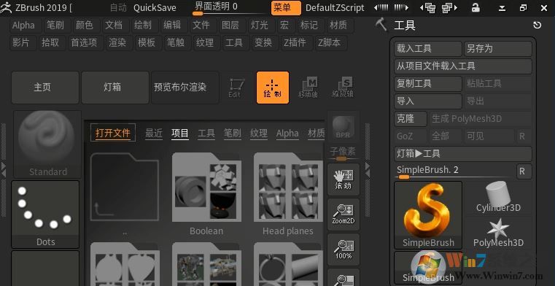The image size is (555, 286).
Task: Adjust the SimpleBrush. 2 item slider
Action: tap(454, 171)
